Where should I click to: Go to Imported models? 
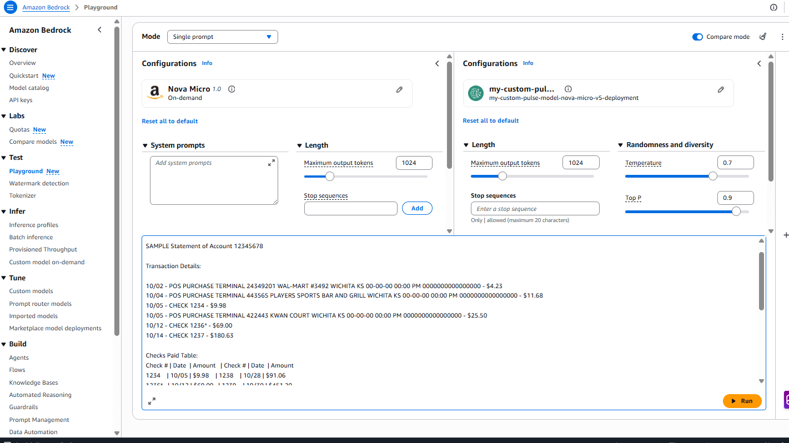point(33,316)
